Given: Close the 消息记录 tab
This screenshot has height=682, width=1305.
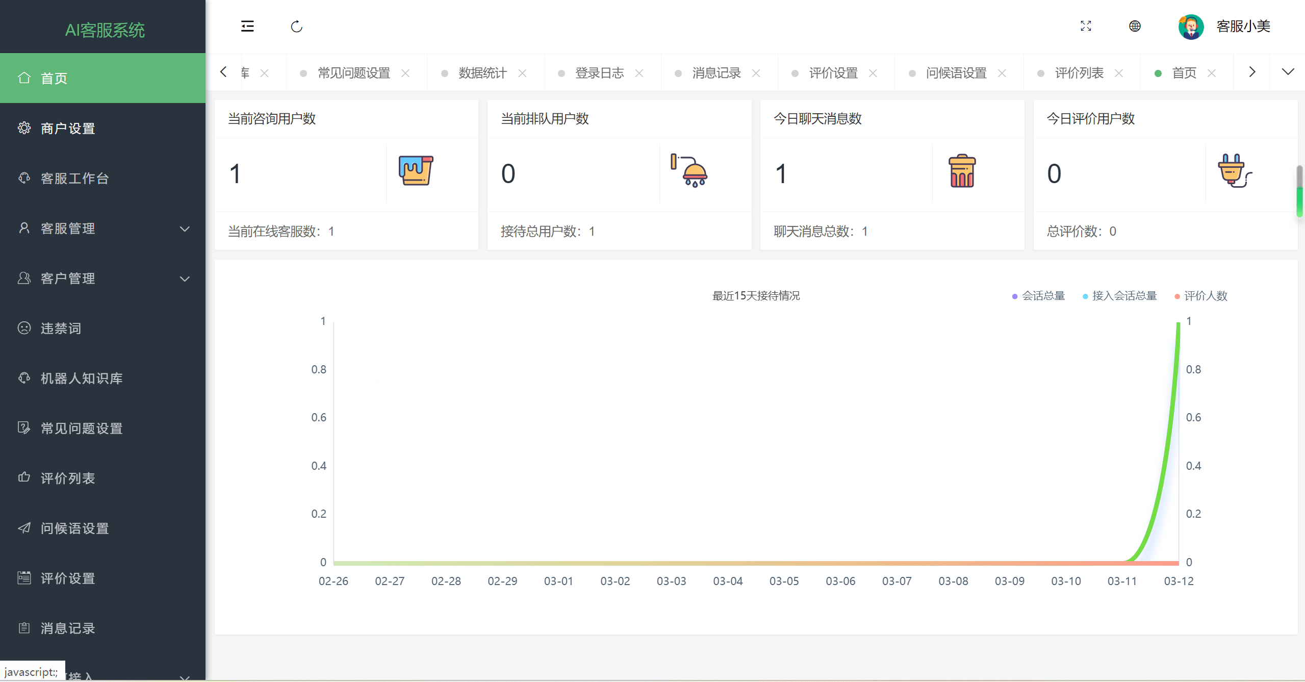Looking at the screenshot, I should pyautogui.click(x=756, y=73).
